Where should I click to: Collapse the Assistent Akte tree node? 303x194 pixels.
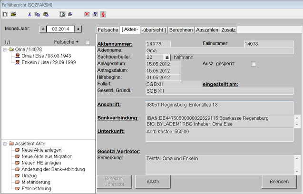[x=5, y=143]
